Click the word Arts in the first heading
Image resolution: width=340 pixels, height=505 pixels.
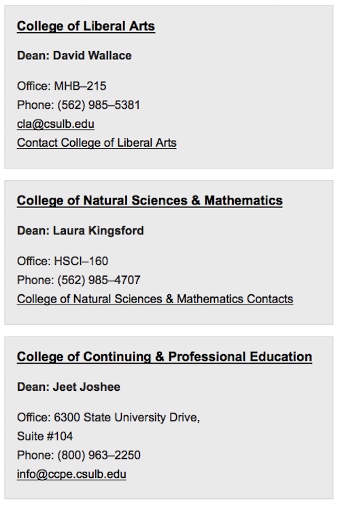tap(142, 27)
